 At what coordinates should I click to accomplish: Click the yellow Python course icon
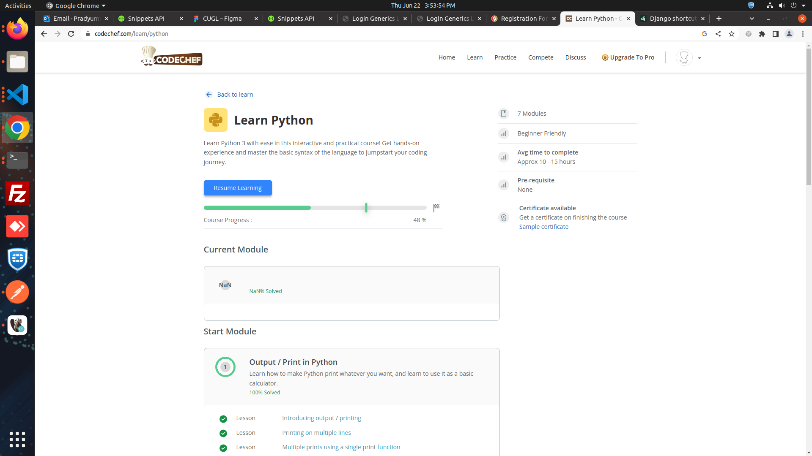(215, 120)
